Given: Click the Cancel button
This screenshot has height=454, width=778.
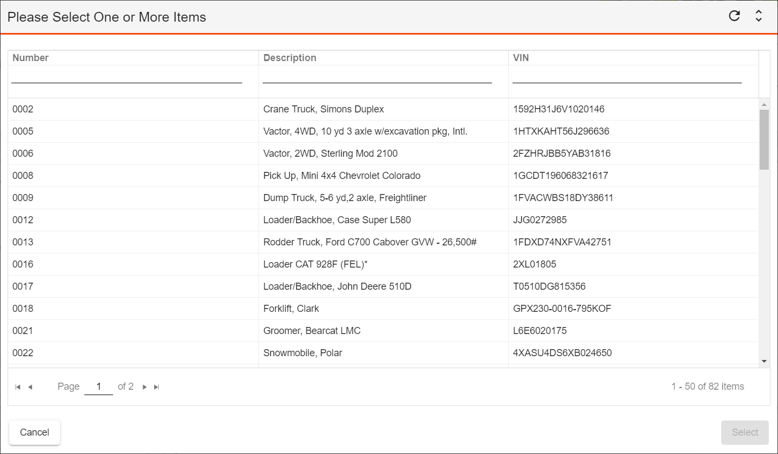Looking at the screenshot, I should coord(35,432).
